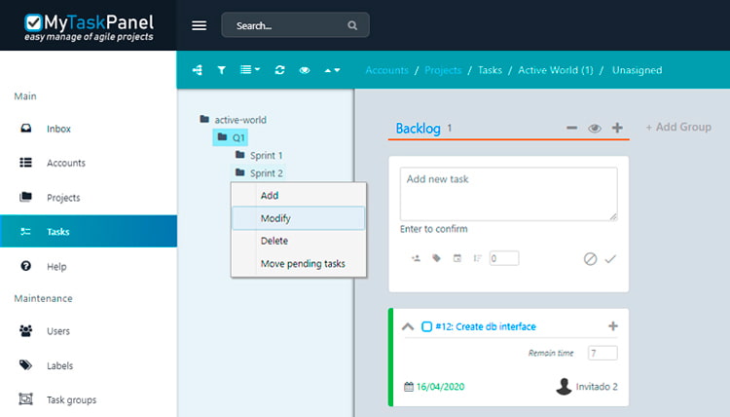Viewport: 730px width, 417px height.
Task: Select the Q1 tree folder
Action: 231,137
